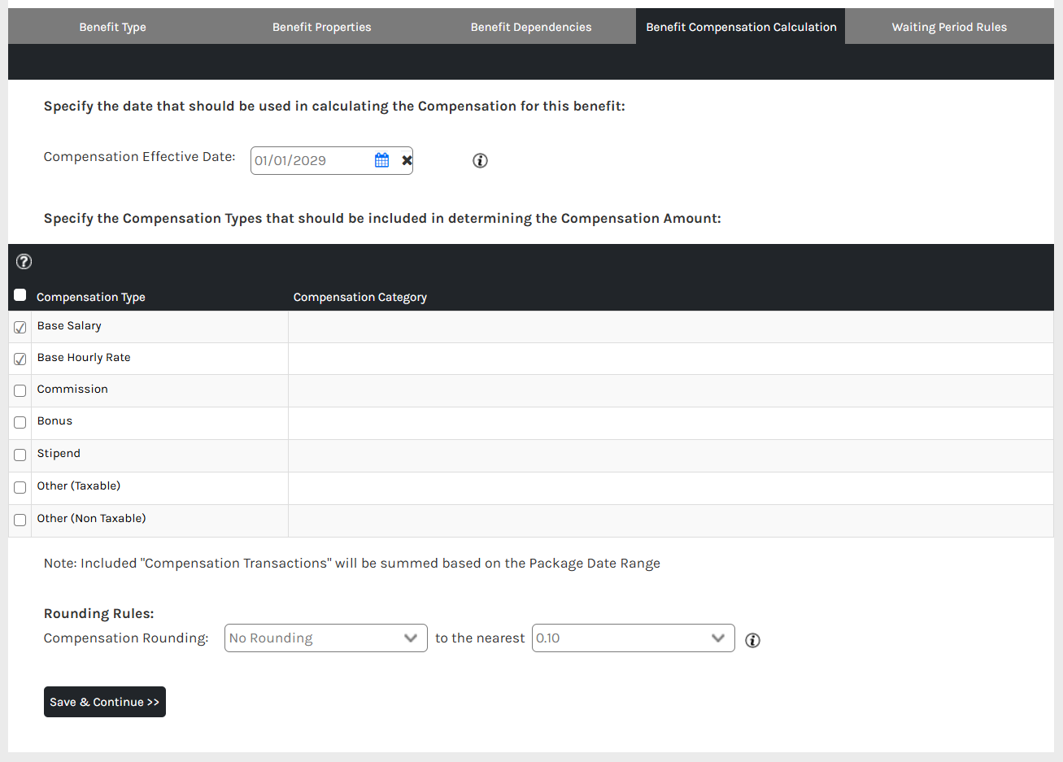Click the 'Base Salary' row label

coord(69,325)
